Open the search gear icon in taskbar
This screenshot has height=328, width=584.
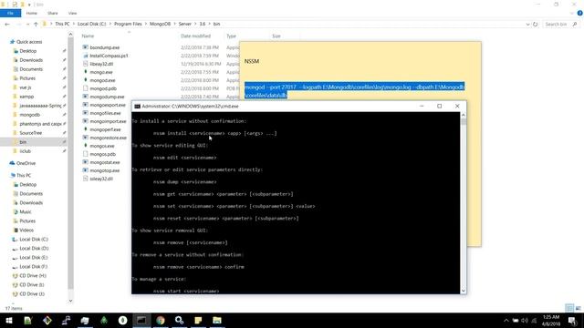(x=179, y=320)
